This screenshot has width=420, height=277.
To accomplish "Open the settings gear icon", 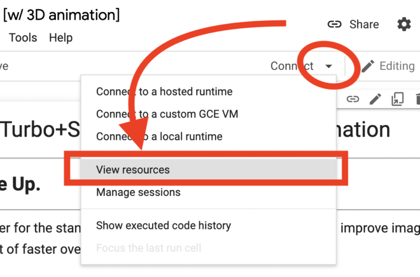I will tap(404, 24).
